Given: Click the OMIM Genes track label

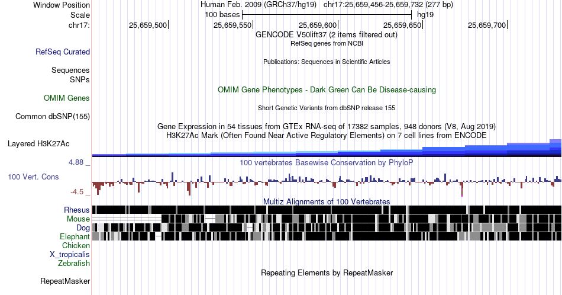Looking at the screenshot, I should (67, 98).
